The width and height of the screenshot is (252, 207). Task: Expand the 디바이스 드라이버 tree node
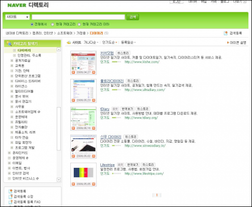[12, 81]
